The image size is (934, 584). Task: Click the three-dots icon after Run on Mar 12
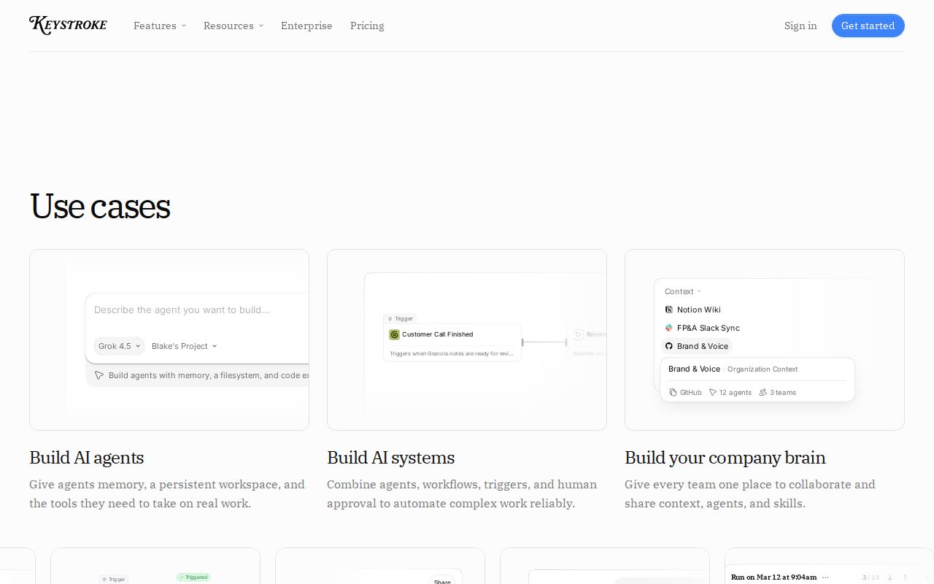(x=826, y=577)
